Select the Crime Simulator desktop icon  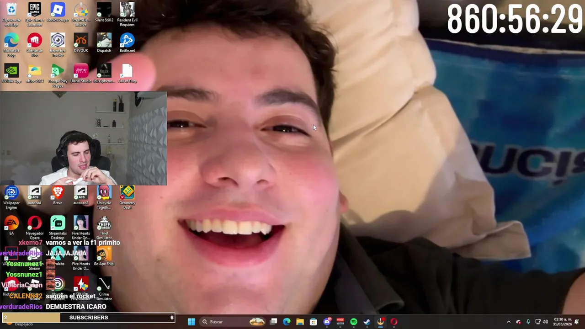pos(104,289)
